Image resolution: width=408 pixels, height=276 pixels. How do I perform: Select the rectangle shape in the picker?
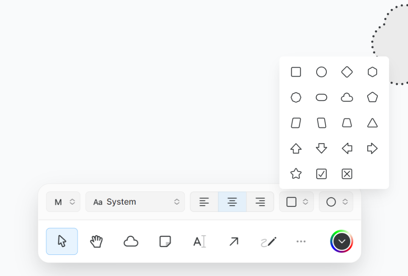[296, 72]
